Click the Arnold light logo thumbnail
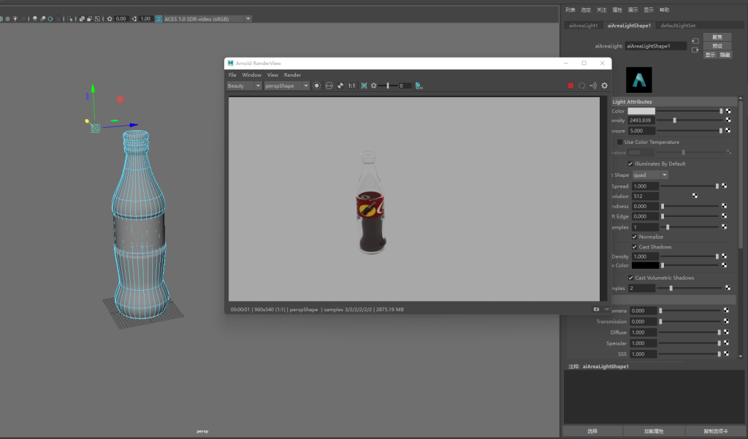Image resolution: width=748 pixels, height=439 pixels. (638, 80)
